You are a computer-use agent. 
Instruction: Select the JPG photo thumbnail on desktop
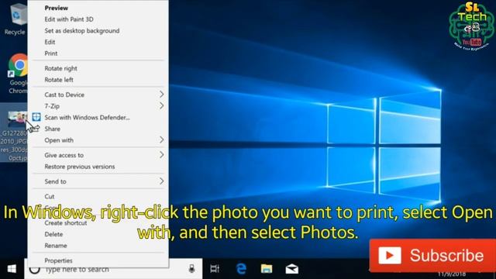[x=18, y=119]
